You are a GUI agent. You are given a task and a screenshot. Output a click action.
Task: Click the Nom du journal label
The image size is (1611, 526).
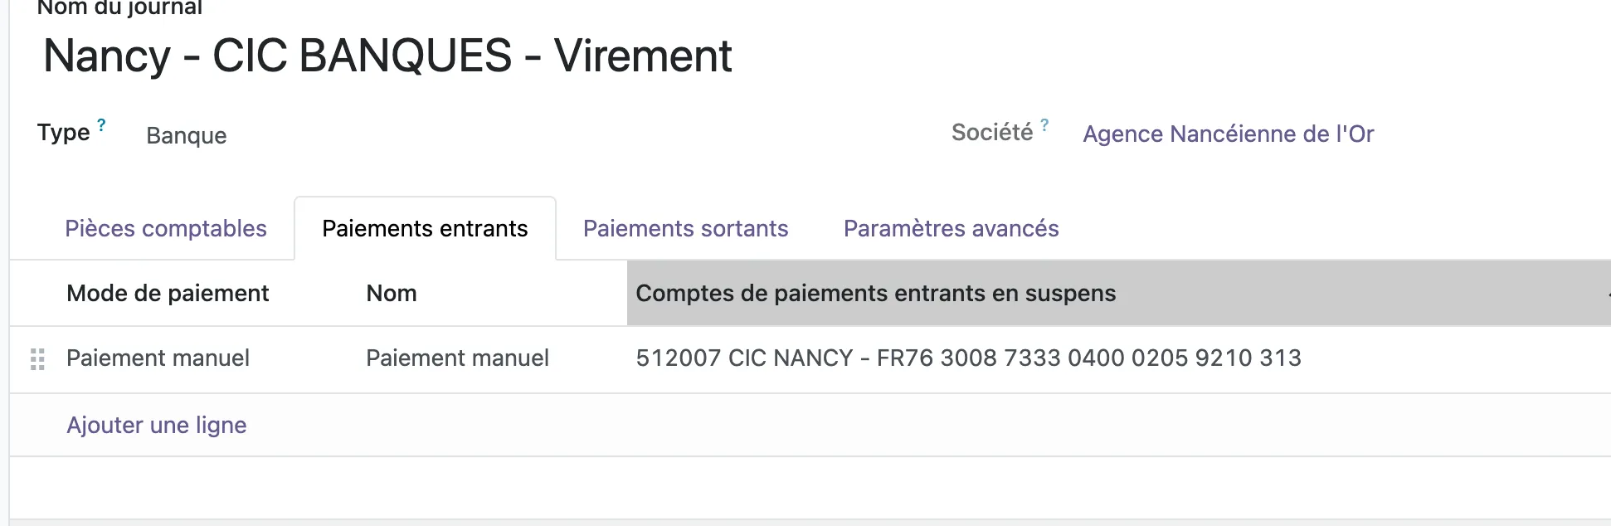pos(119,8)
